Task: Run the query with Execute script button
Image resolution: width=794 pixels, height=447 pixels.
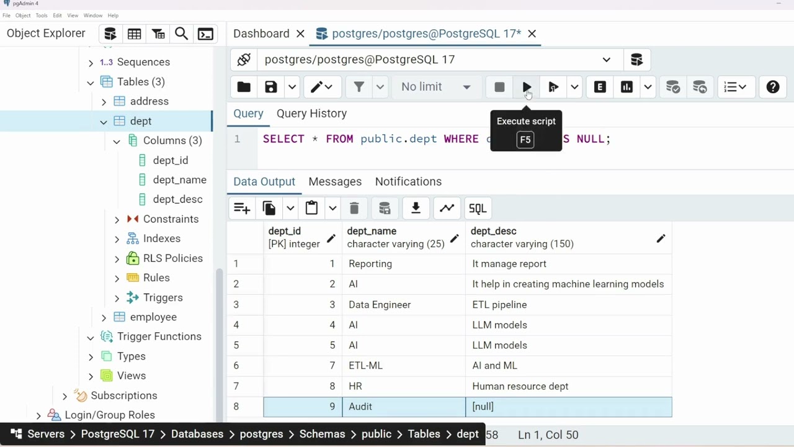Action: pyautogui.click(x=527, y=87)
